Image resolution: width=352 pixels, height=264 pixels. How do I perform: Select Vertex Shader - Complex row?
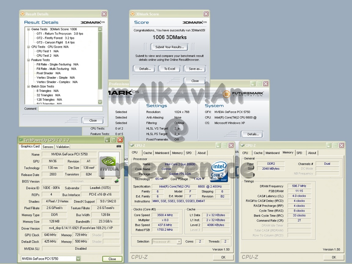point(57,82)
